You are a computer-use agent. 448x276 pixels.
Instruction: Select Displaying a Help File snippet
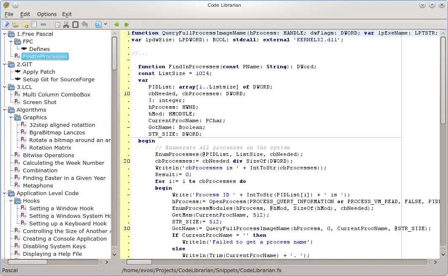click(52, 254)
